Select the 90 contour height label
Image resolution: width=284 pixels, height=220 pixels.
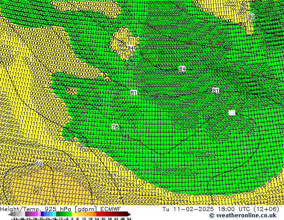click(251, 17)
